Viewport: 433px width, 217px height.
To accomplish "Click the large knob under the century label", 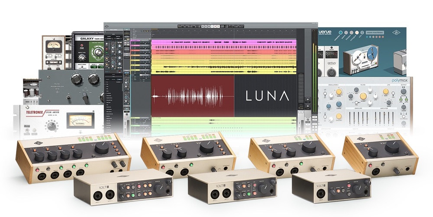I will (x=332, y=72).
